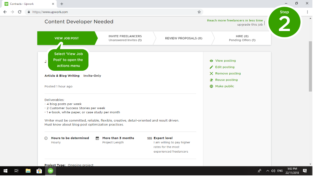This screenshot has height=176, width=313.
Task: Click the clock showing 5:02 PM
Action: pyautogui.click(x=292, y=171)
